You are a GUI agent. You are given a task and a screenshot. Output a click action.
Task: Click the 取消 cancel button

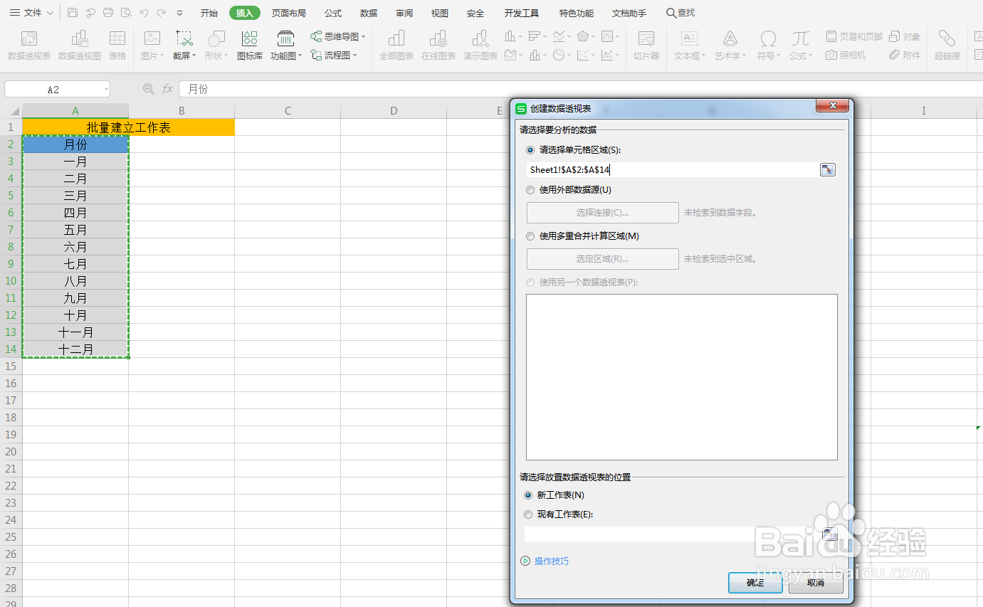(x=816, y=583)
